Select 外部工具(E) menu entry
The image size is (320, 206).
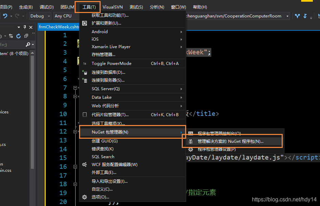132,173
